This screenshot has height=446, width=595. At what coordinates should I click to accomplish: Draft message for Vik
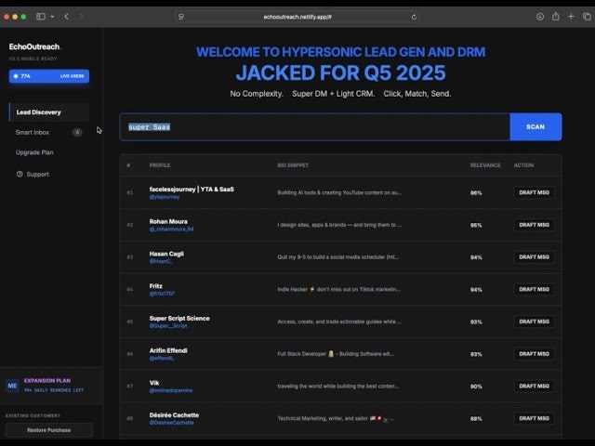[x=534, y=387]
